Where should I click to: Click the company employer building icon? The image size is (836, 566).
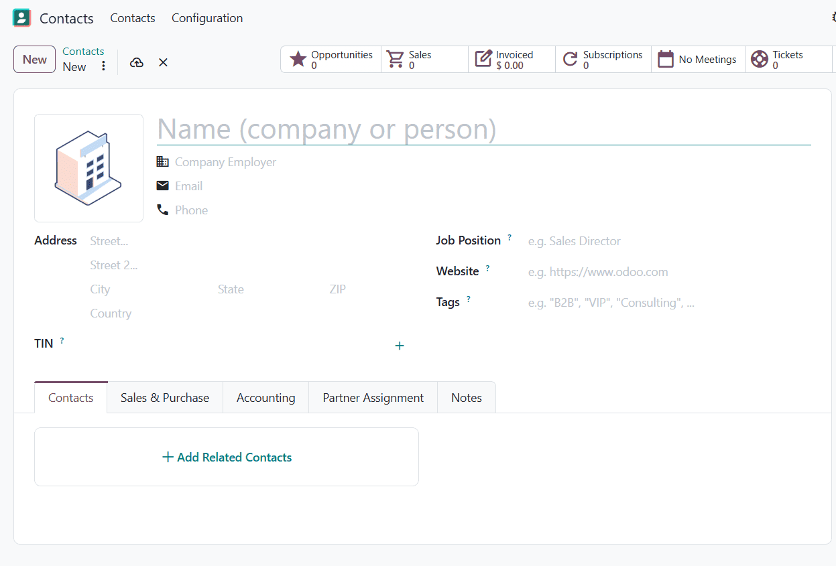pyautogui.click(x=163, y=161)
